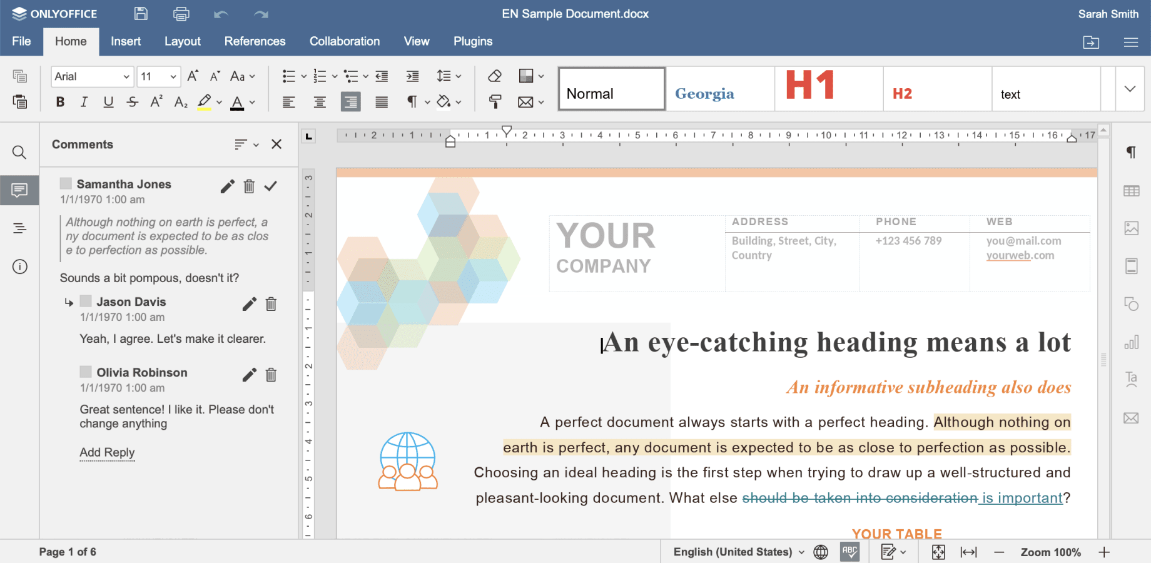Viewport: 1151px width, 563px height.
Task: Open the Table settings panel
Action: [x=1132, y=190]
